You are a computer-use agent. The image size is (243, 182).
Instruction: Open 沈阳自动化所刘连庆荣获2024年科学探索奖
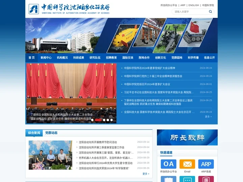click(104, 168)
